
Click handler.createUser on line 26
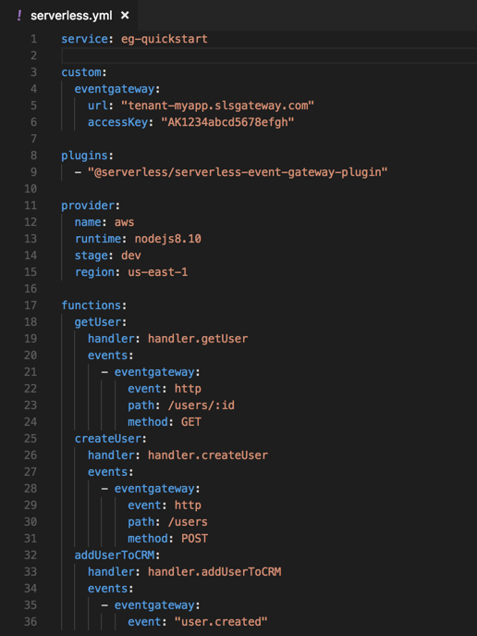[x=208, y=455]
